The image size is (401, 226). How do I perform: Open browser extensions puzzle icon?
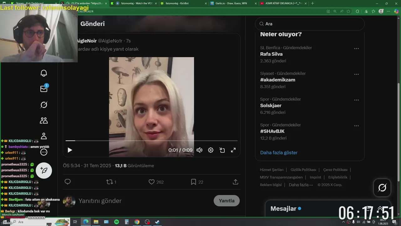(x=357, y=11)
